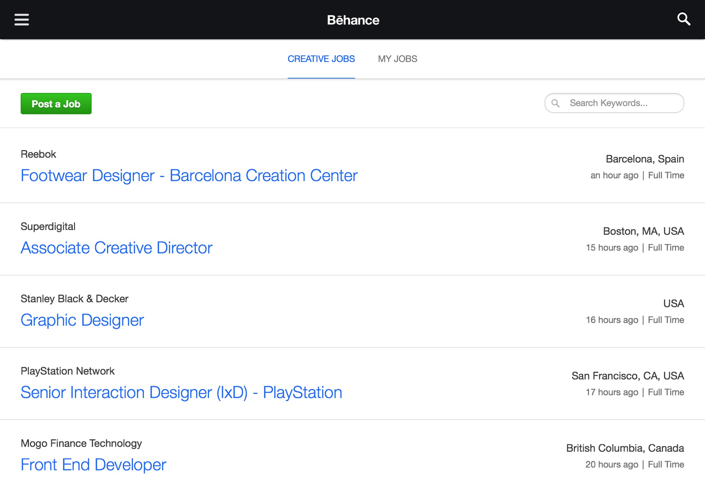Open Footwear Designer - Barcelona Creation Center job
The image size is (705, 482).
click(x=189, y=175)
